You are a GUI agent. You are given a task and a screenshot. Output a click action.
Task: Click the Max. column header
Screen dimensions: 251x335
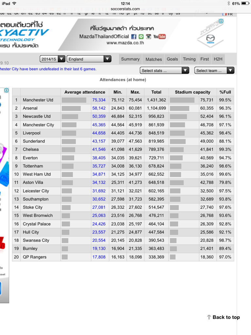135,92
